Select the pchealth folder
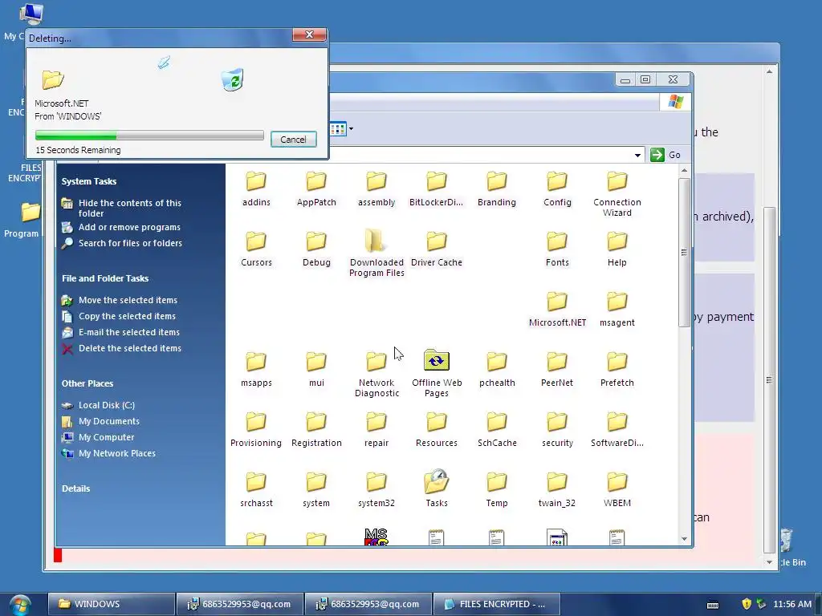This screenshot has height=616, width=822. [x=496, y=369]
